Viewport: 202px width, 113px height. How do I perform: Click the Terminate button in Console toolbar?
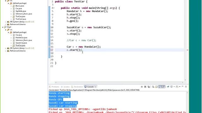[142, 87]
